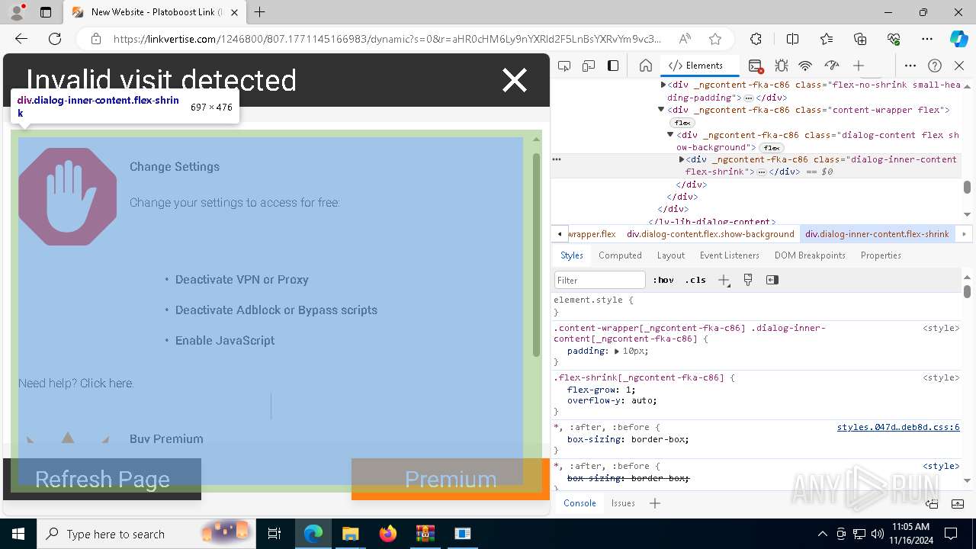The image size is (976, 549).
Task: Switch to the Layout tab
Action: [671, 255]
